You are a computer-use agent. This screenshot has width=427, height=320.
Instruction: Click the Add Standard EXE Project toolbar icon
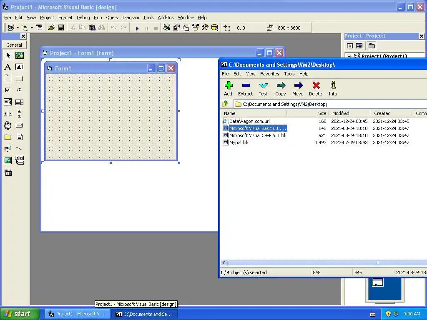coord(11,28)
